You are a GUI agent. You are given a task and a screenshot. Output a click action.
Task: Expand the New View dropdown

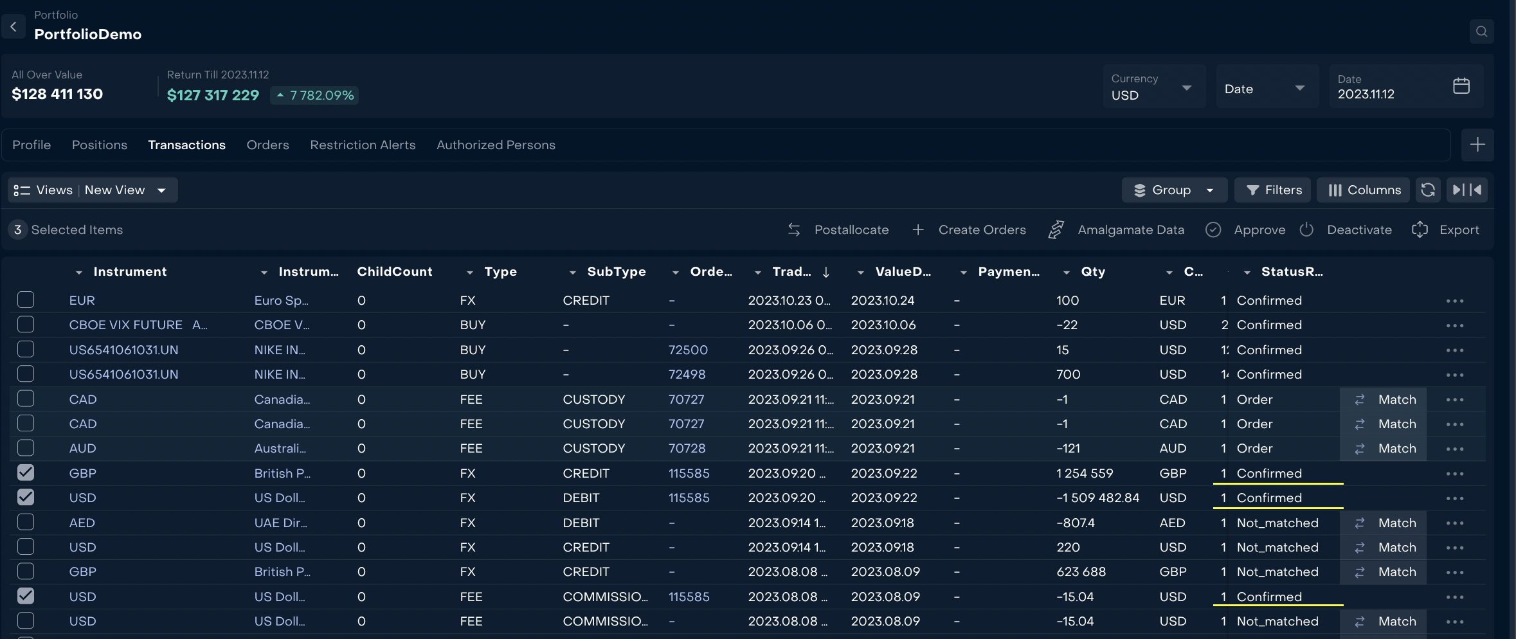pos(161,190)
